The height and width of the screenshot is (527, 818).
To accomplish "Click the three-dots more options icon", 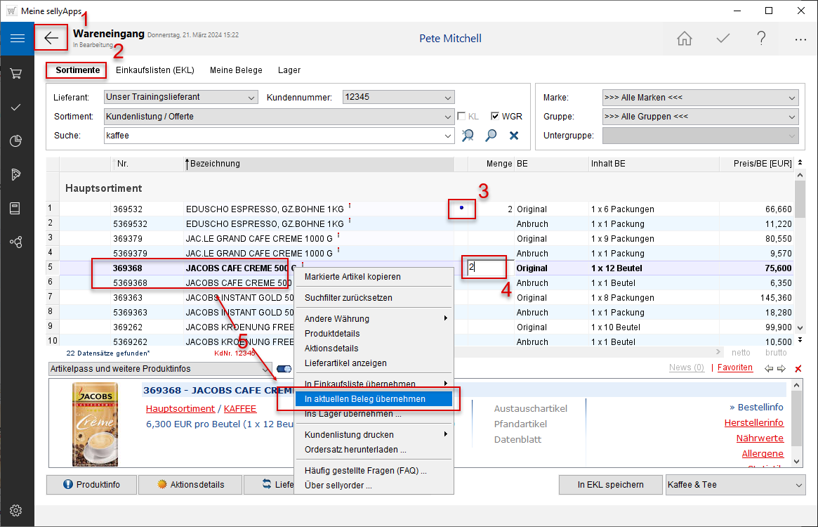I will coord(800,39).
